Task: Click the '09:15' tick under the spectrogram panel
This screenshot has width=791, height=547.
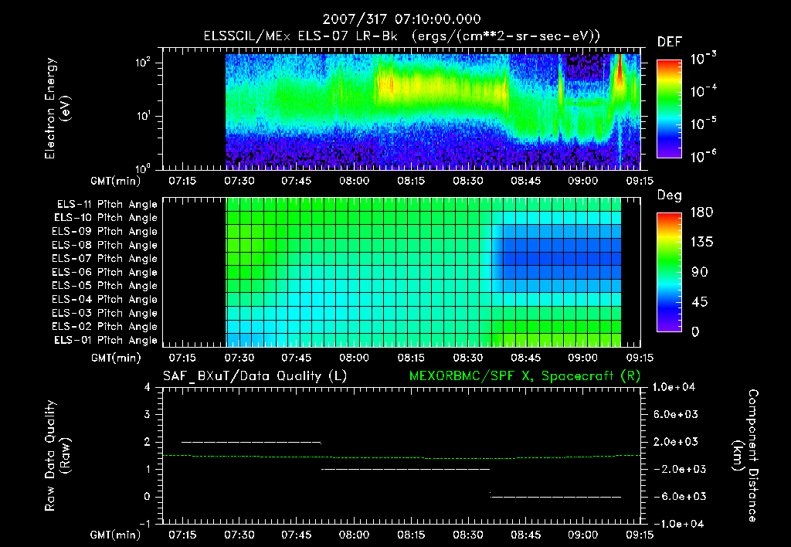Action: click(x=640, y=181)
